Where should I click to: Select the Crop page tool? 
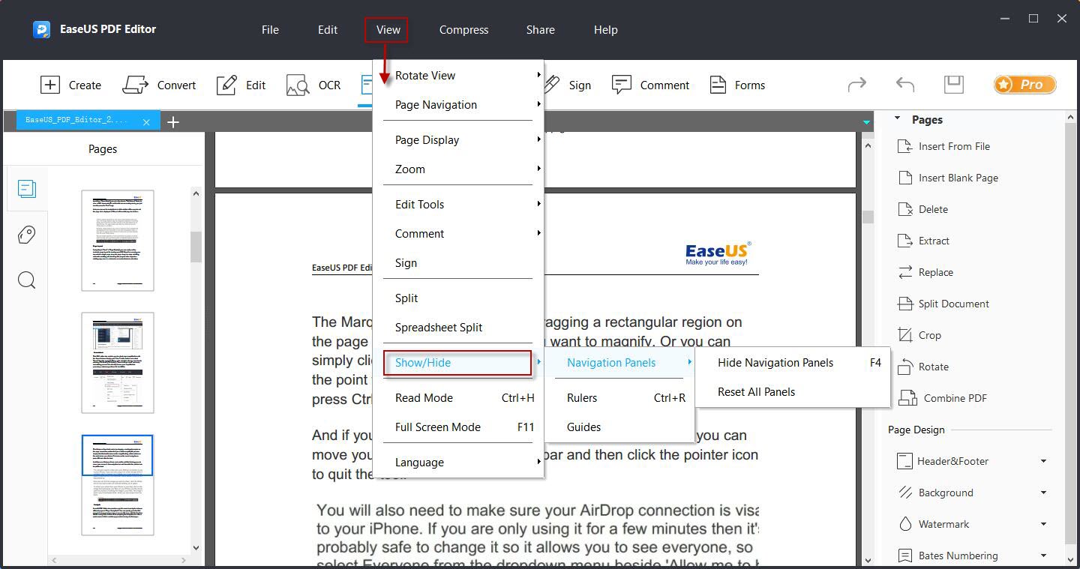click(919, 335)
